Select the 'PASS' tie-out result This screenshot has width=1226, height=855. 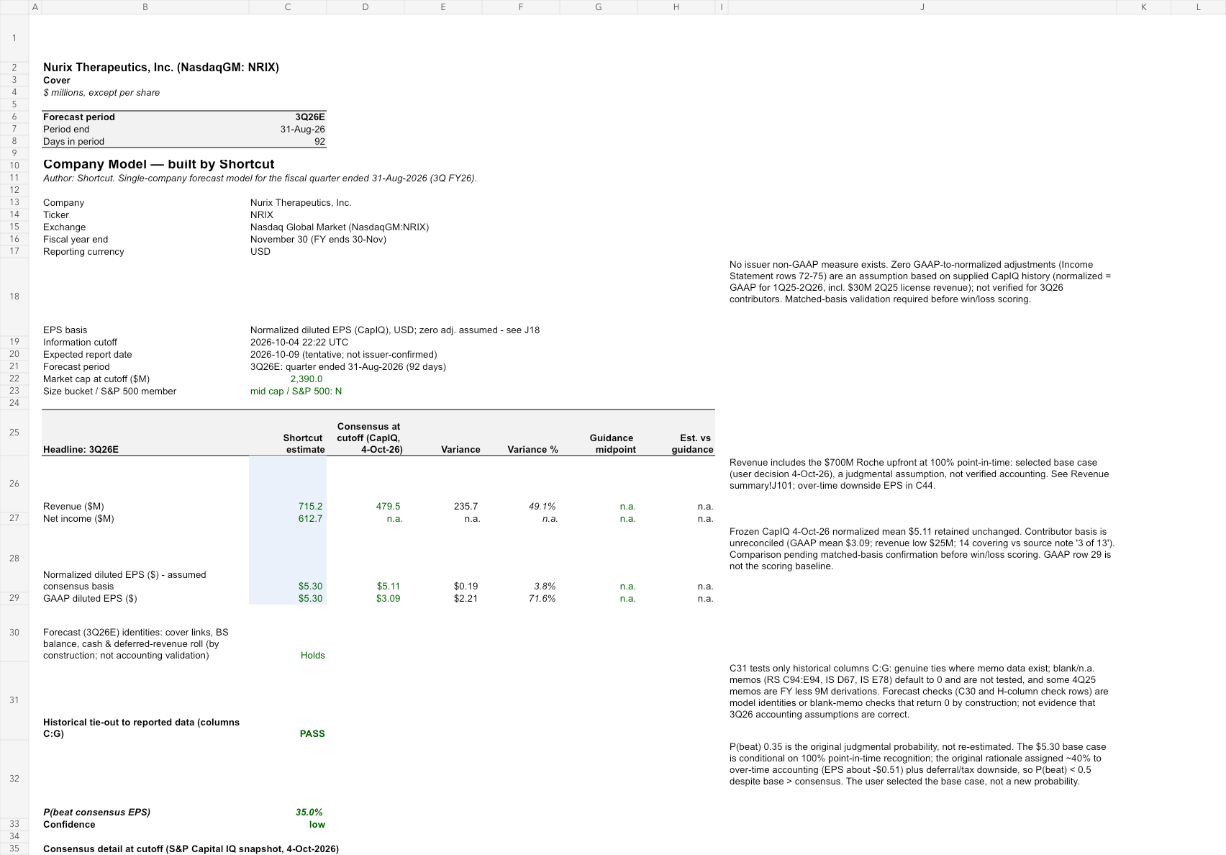(x=312, y=733)
